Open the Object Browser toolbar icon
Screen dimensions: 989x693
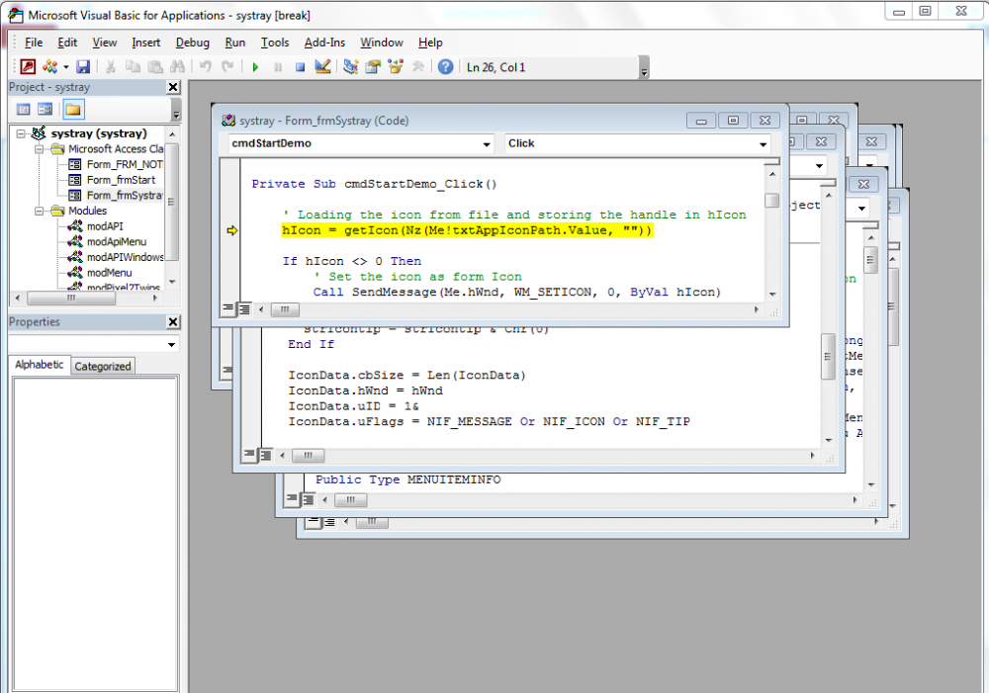pos(396,67)
